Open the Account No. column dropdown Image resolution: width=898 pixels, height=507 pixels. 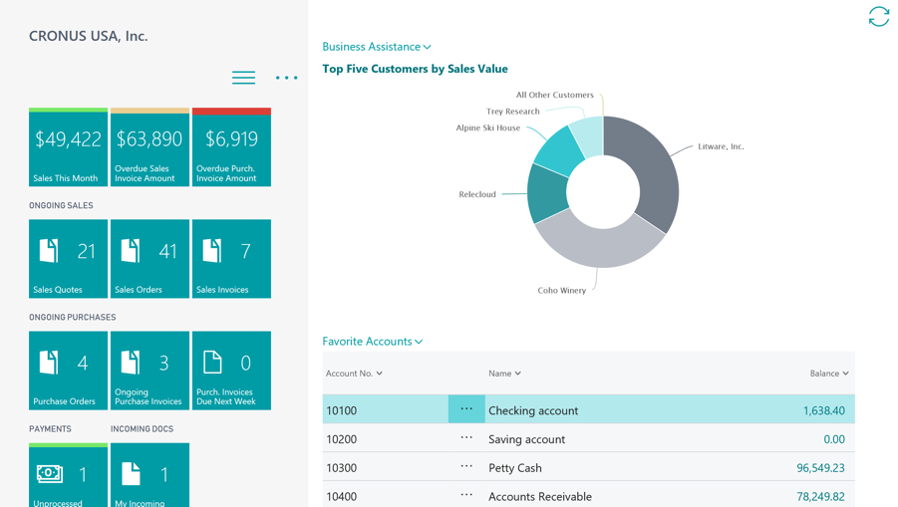[354, 374]
